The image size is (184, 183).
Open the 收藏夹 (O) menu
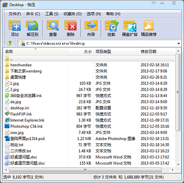click(x=73, y=14)
